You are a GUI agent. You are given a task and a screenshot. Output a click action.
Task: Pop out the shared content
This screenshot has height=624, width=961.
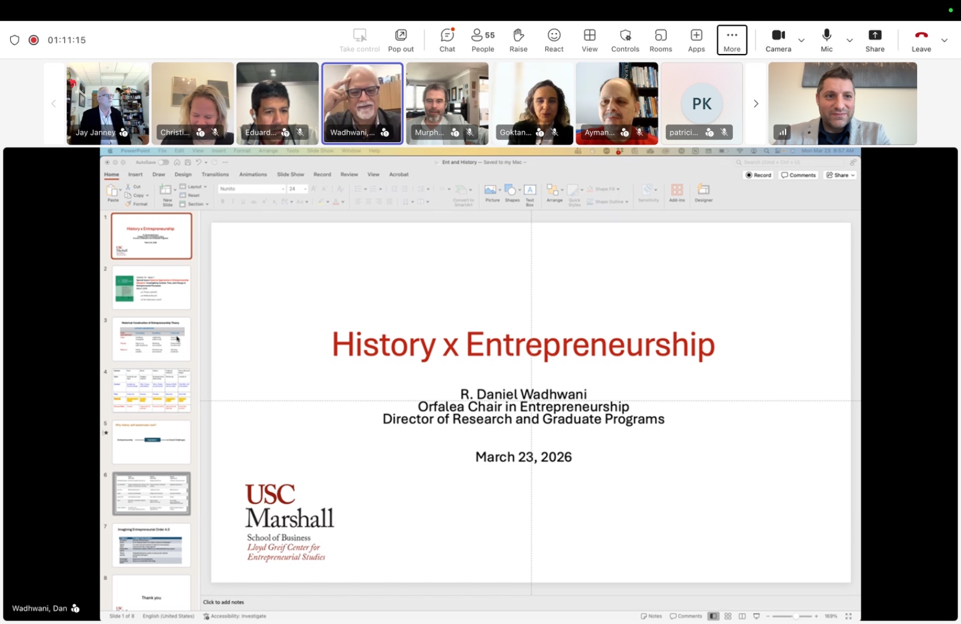point(401,40)
